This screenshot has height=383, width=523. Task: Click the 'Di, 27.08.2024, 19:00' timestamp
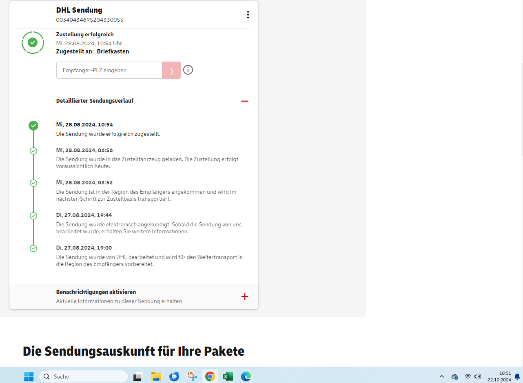84,248
